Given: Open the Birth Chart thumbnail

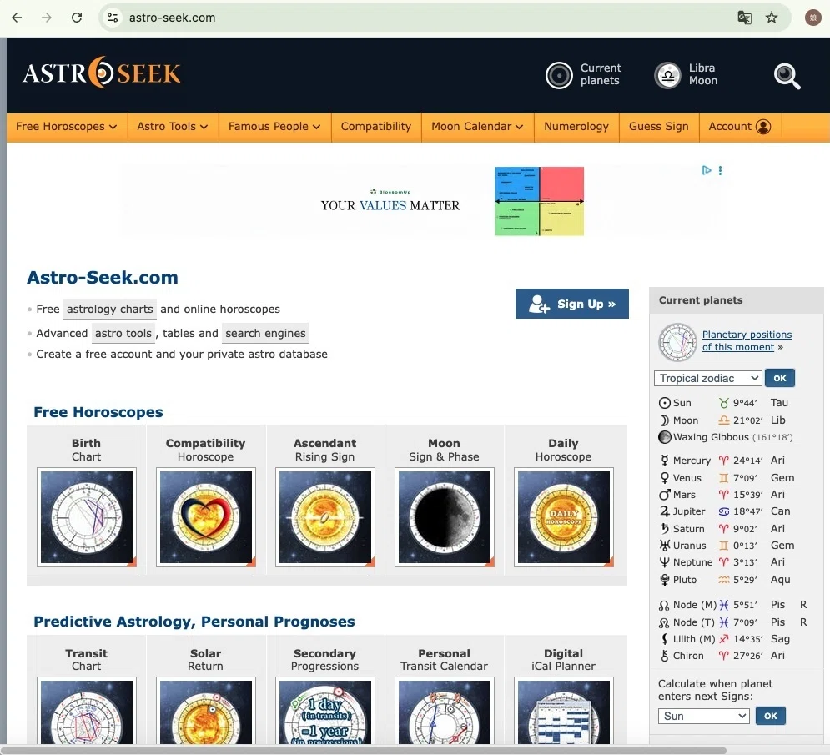Looking at the screenshot, I should (x=87, y=517).
